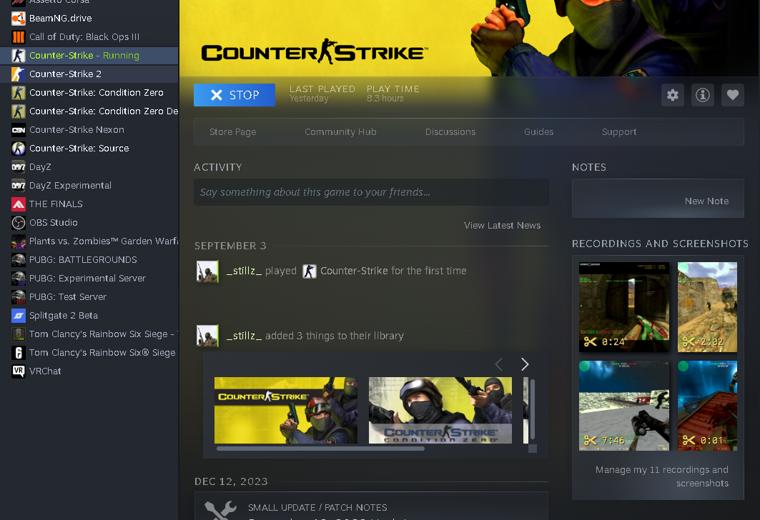Click the horizontal scrollbar under library additions
760x520 pixels.
(320, 449)
